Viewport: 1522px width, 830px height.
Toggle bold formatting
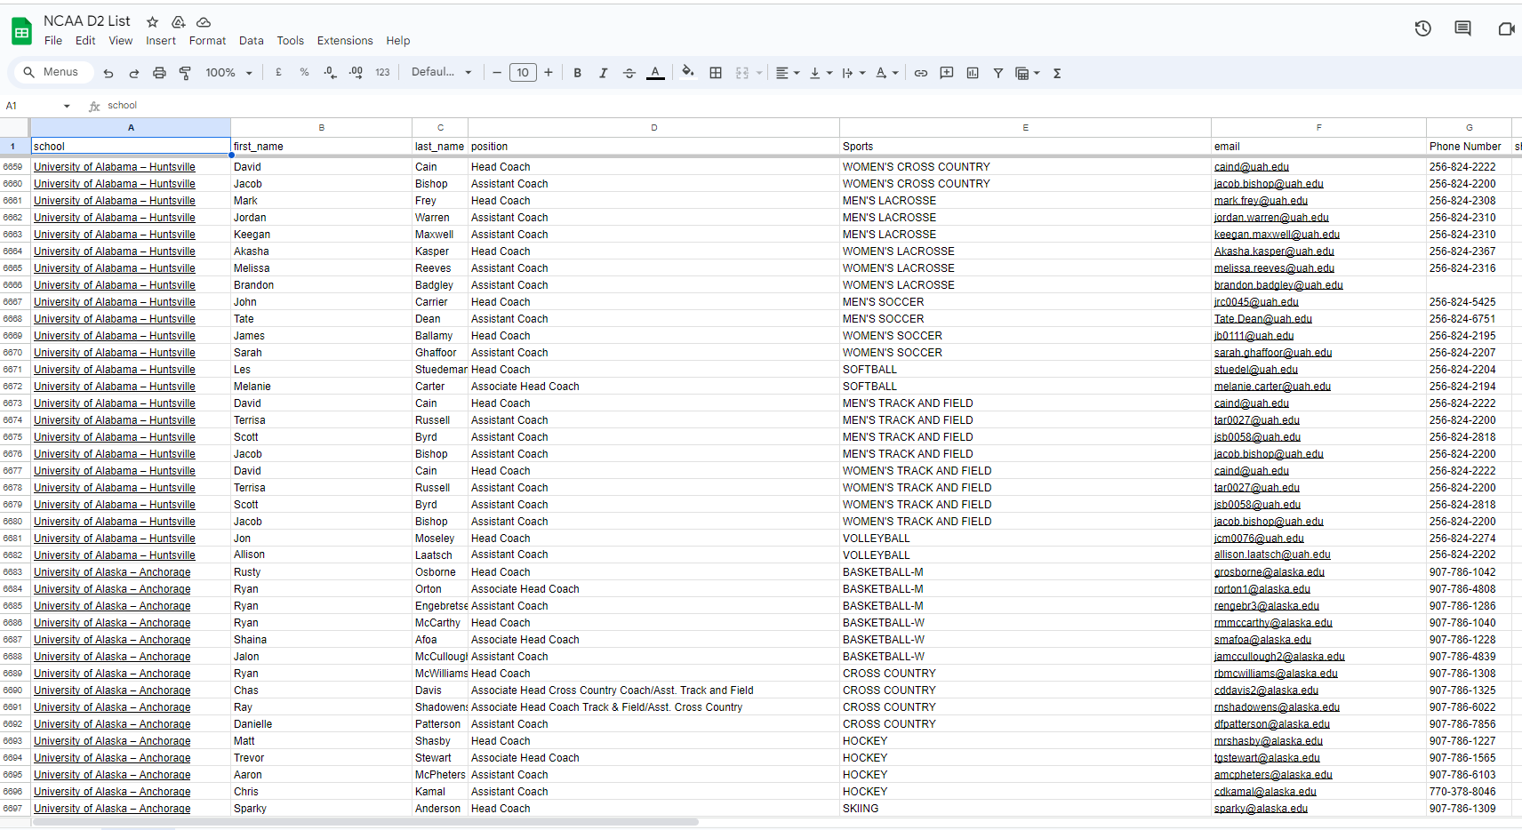pos(578,73)
